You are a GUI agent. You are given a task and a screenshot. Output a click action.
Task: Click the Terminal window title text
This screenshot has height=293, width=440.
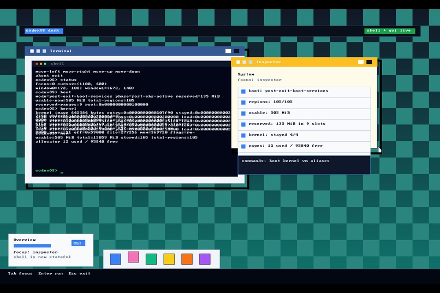pos(61,51)
